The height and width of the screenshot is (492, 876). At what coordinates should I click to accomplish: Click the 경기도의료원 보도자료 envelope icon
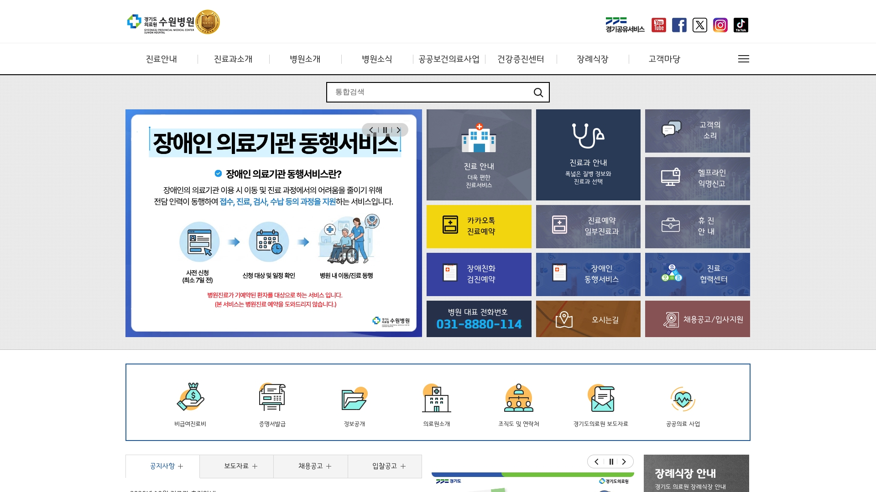(x=601, y=398)
